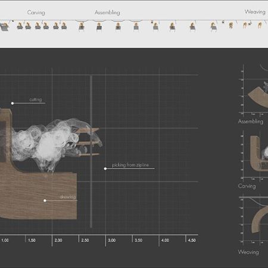Click the cutting text label

[36, 99]
